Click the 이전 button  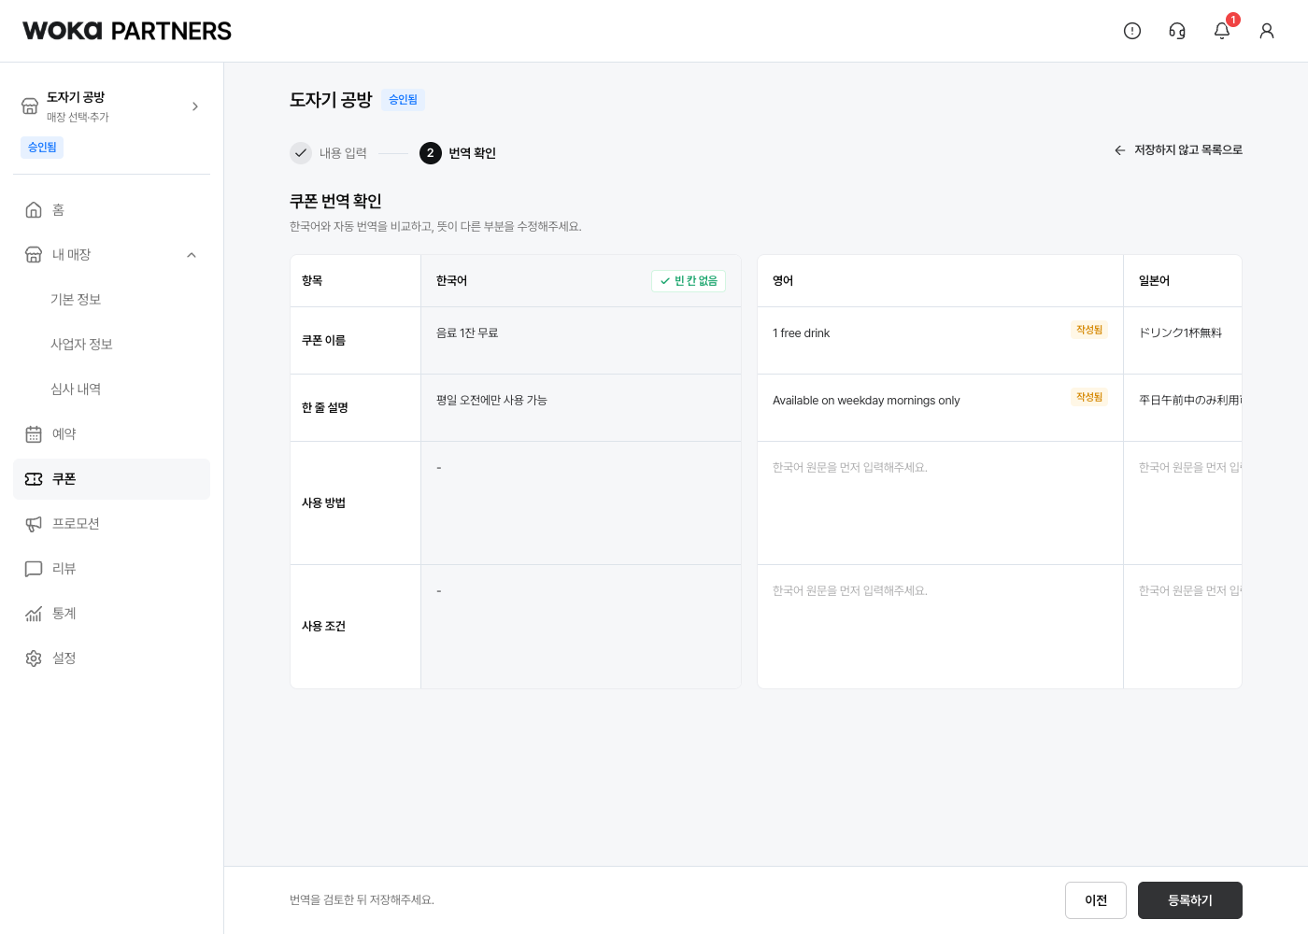[1096, 900]
